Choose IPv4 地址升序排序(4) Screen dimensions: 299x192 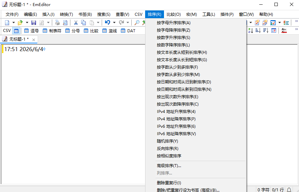(x=196, y=112)
